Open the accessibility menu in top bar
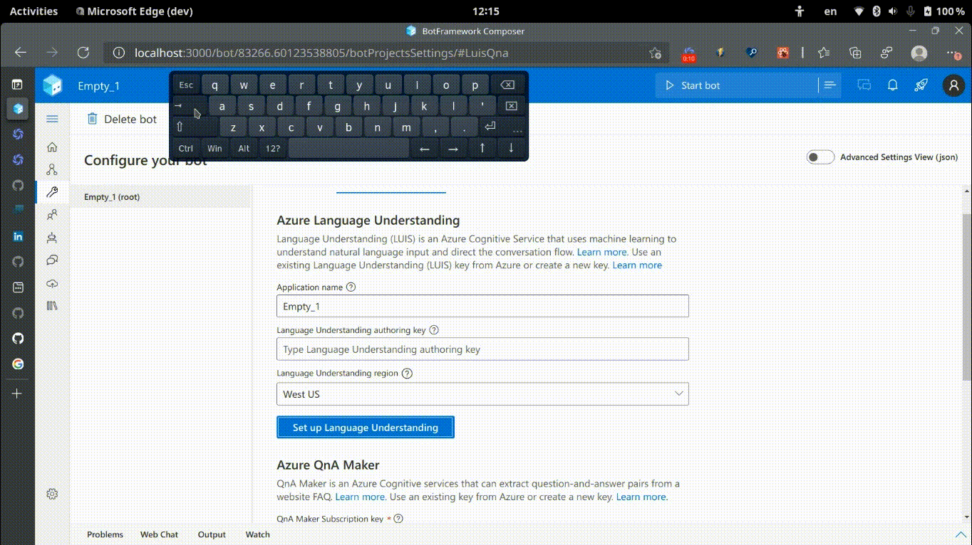 pos(800,11)
